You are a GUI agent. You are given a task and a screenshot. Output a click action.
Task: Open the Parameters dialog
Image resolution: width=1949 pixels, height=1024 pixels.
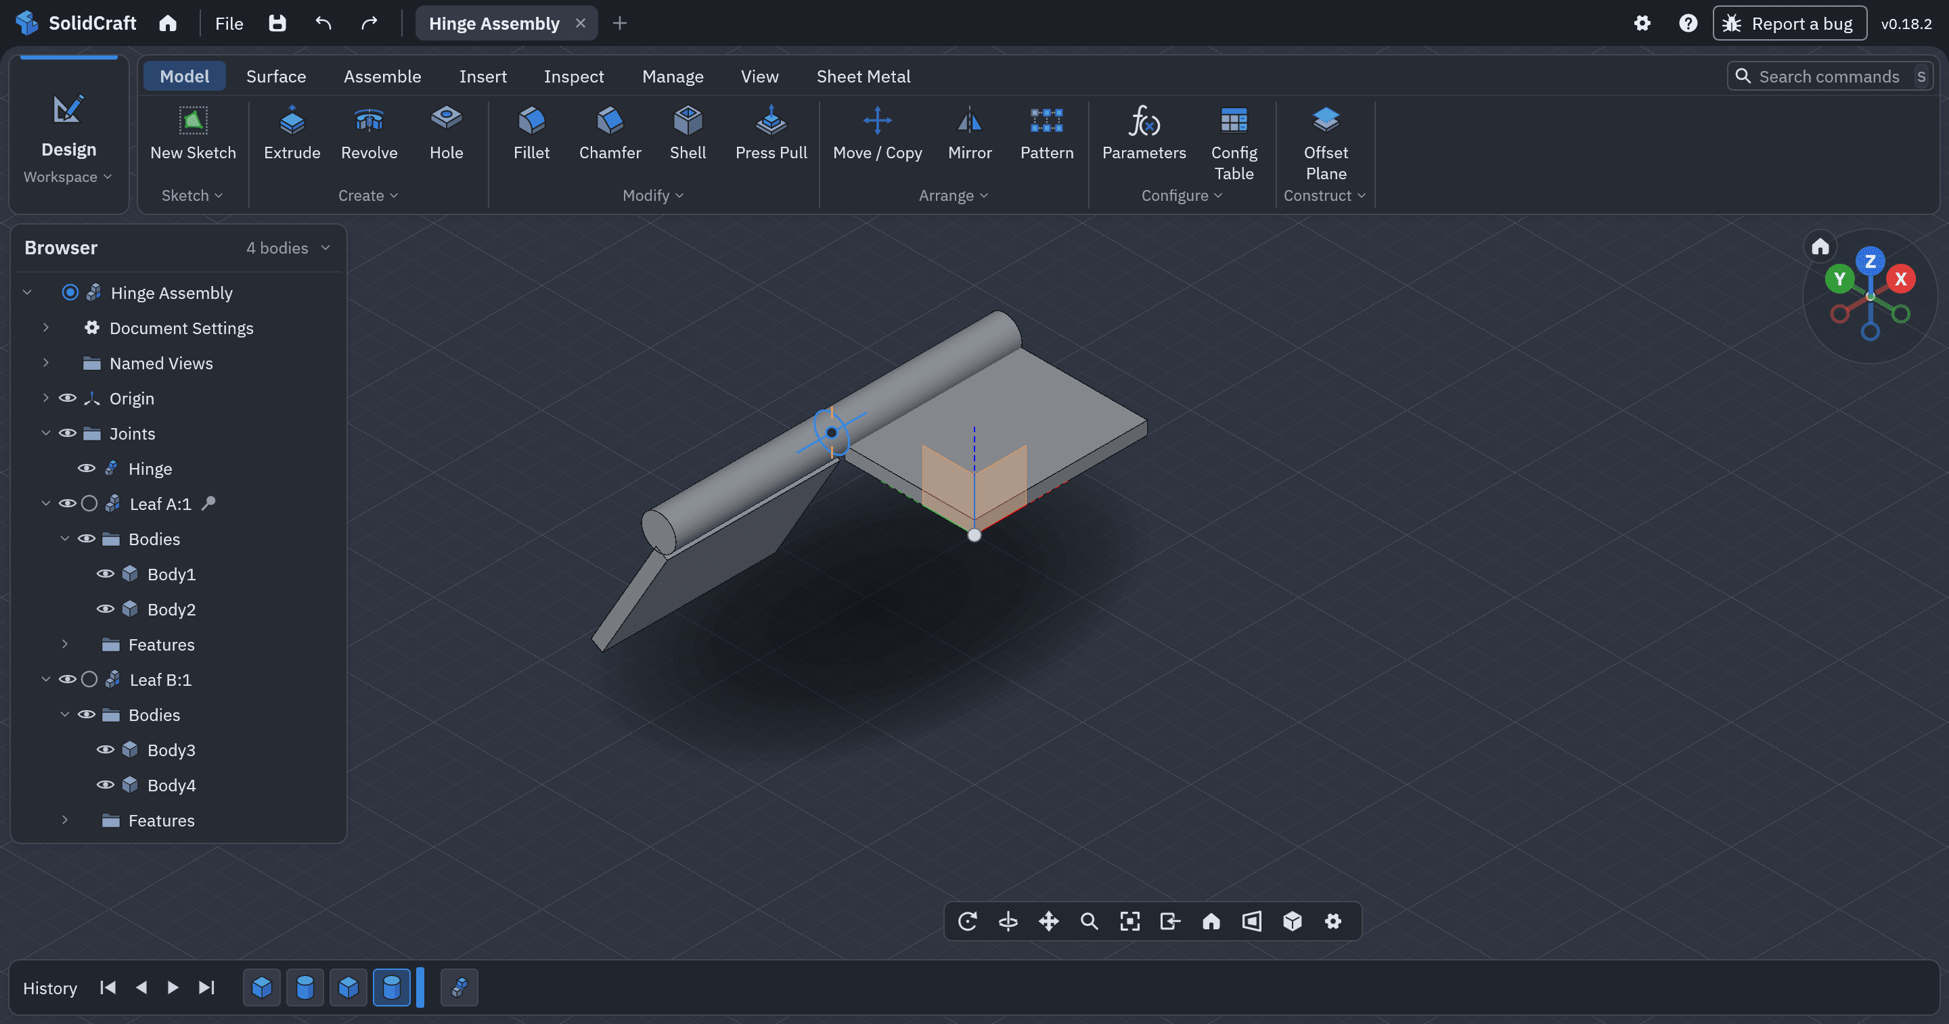1143,133
